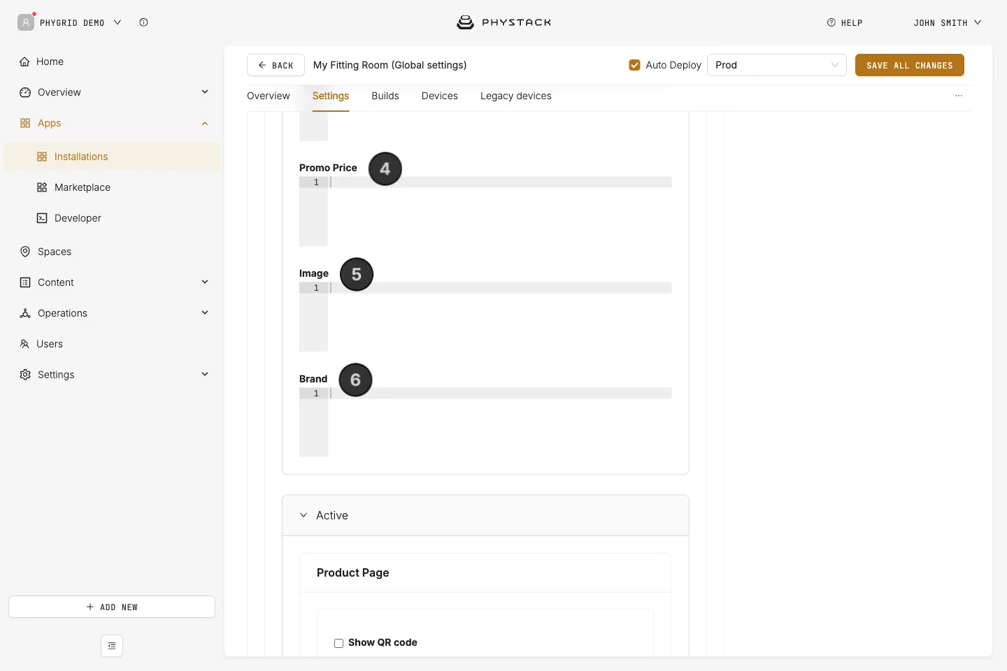Click the Installations grid icon
The height and width of the screenshot is (671, 1007).
click(42, 157)
